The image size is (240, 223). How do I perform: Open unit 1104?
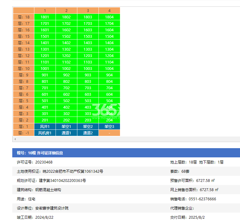pos(109,62)
